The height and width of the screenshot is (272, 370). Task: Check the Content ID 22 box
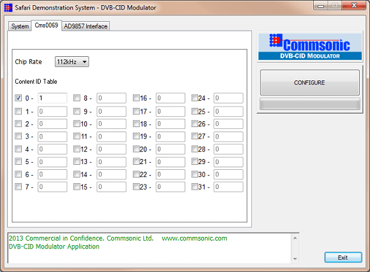pyautogui.click(x=136, y=174)
